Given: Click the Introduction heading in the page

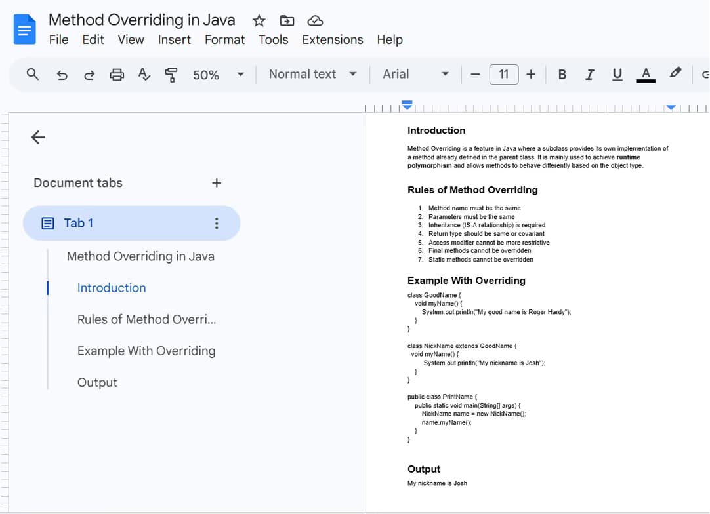Looking at the screenshot, I should [436, 130].
